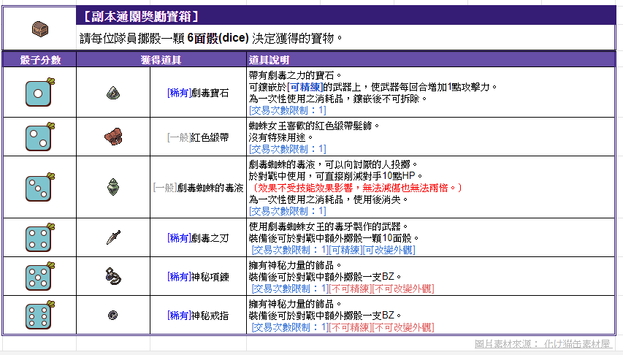Click the bold [可精練] text in gem description

(305, 87)
